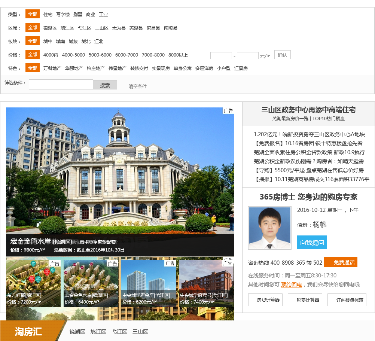Pick the 4000内 price range
This screenshot has width=375, height=341.
tap(51, 55)
